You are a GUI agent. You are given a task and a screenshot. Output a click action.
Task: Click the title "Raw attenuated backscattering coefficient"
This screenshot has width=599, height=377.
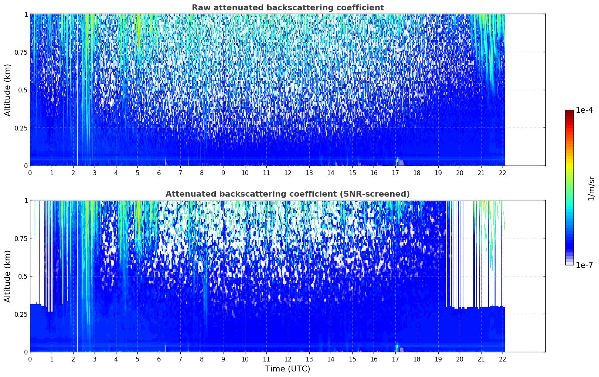pyautogui.click(x=287, y=8)
